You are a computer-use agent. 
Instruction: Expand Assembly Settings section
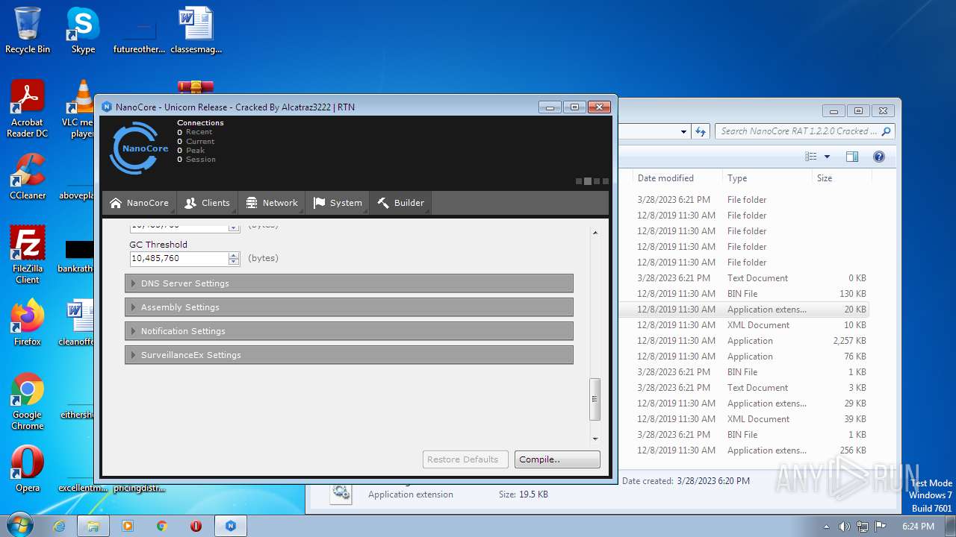coord(349,307)
